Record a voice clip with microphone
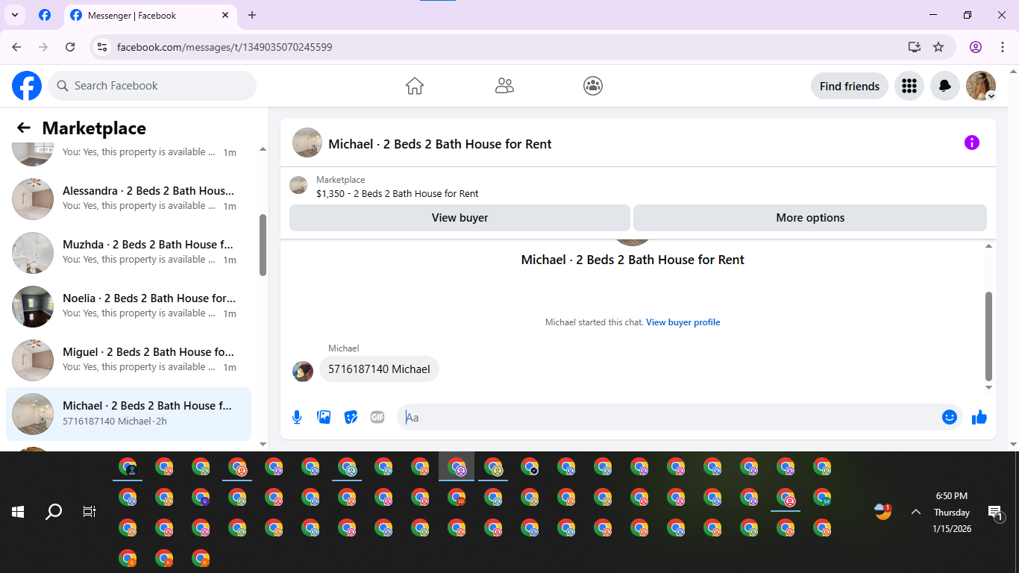 point(297,417)
